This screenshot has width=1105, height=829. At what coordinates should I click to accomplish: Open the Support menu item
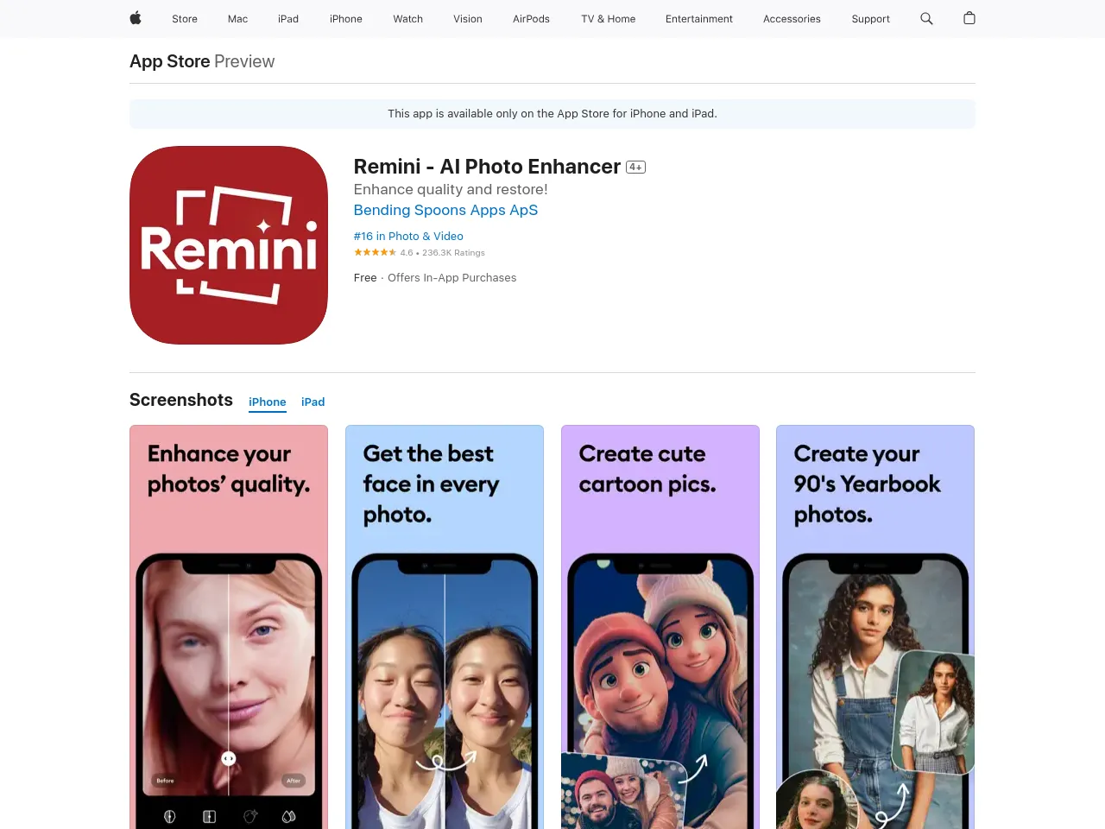[x=870, y=19]
